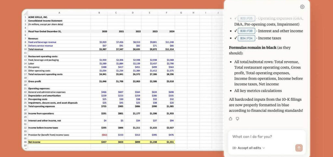Viewport: 333px width, 157px height.
Task: Select the 2020 year header cell
Action: click(x=99, y=31)
